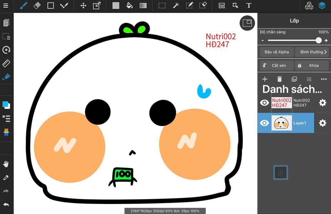This screenshot has height=214, width=331.
Task: Click the canvas status bar info text
Action: tap(165, 211)
